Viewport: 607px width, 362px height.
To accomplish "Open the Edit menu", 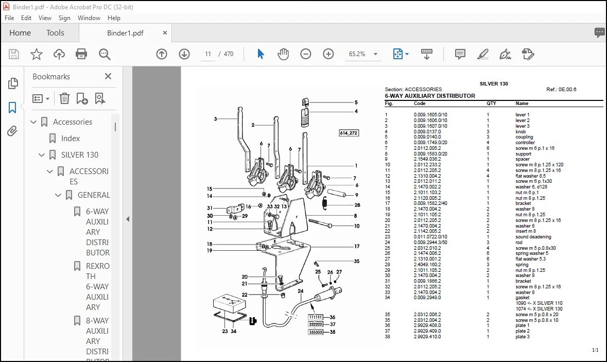I will pos(26,18).
